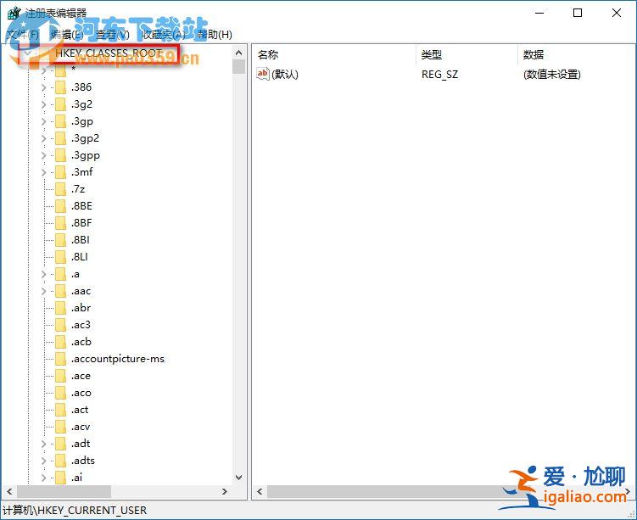Click the .adt folder icon
637x520 pixels.
pos(60,444)
